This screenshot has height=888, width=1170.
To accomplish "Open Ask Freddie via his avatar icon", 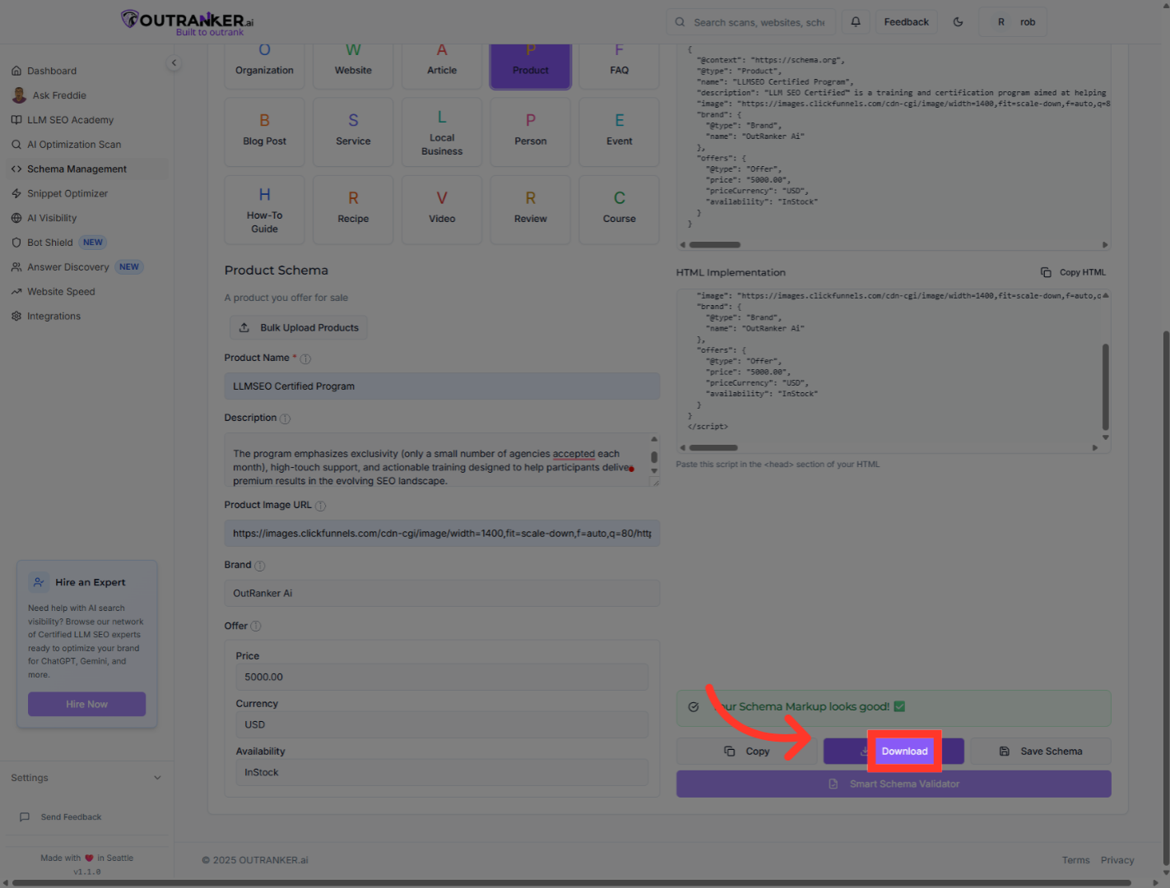I will pos(19,95).
